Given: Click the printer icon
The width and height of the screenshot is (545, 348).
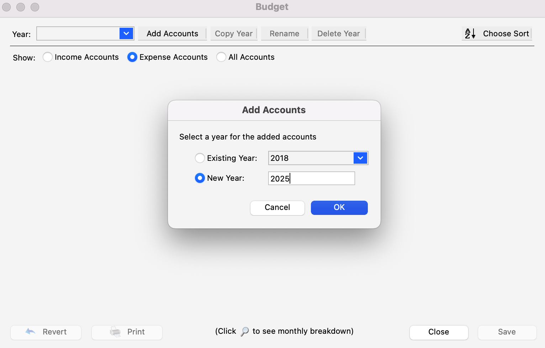Looking at the screenshot, I should (115, 332).
